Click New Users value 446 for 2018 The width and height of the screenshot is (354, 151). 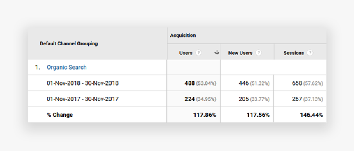click(244, 83)
